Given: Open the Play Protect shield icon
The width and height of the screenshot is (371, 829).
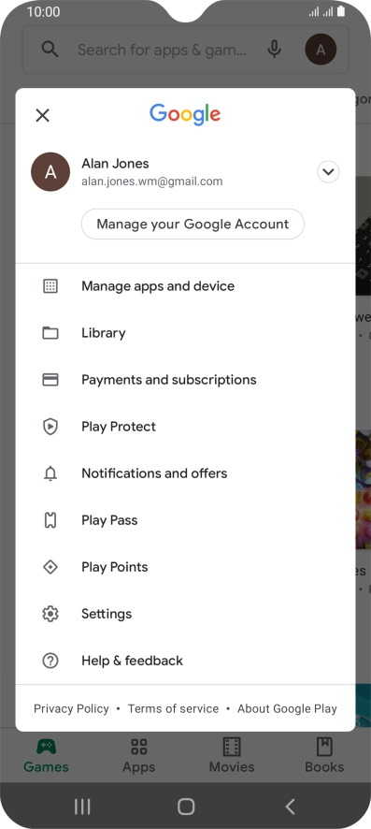Looking at the screenshot, I should 50,427.
